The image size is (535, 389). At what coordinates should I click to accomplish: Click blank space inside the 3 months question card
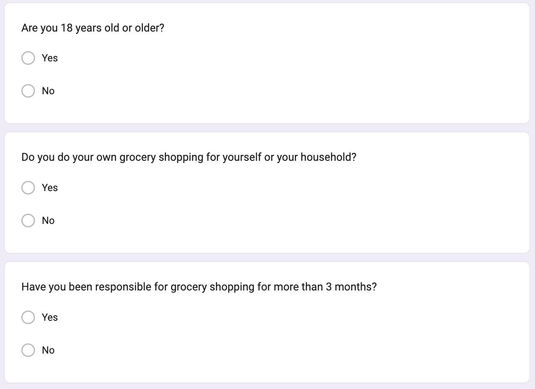(299, 335)
